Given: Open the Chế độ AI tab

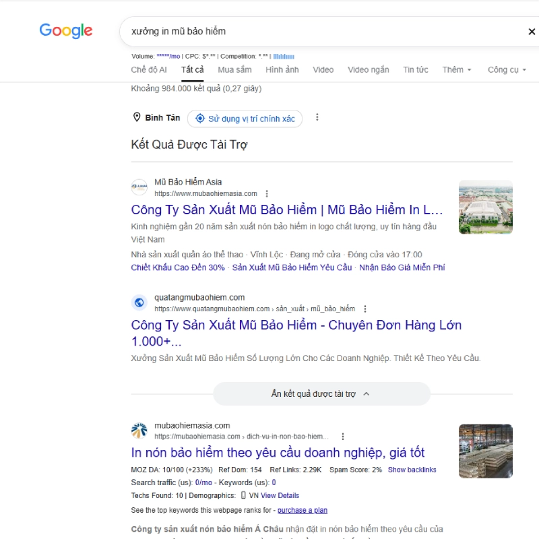Looking at the screenshot, I should click(148, 70).
